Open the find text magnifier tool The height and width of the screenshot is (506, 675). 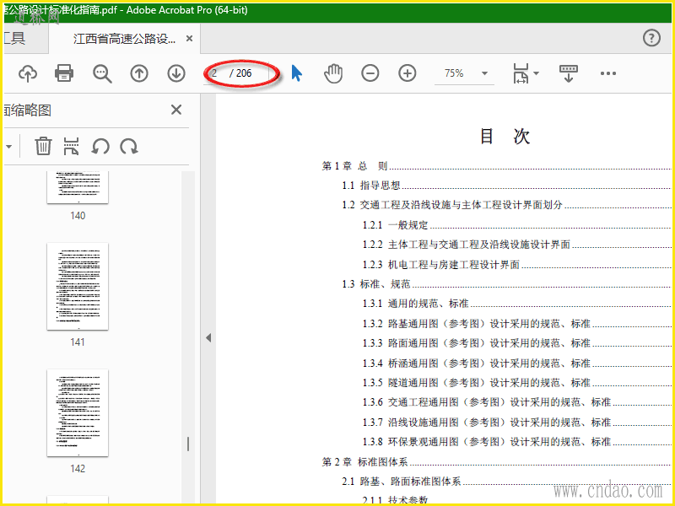click(x=102, y=73)
